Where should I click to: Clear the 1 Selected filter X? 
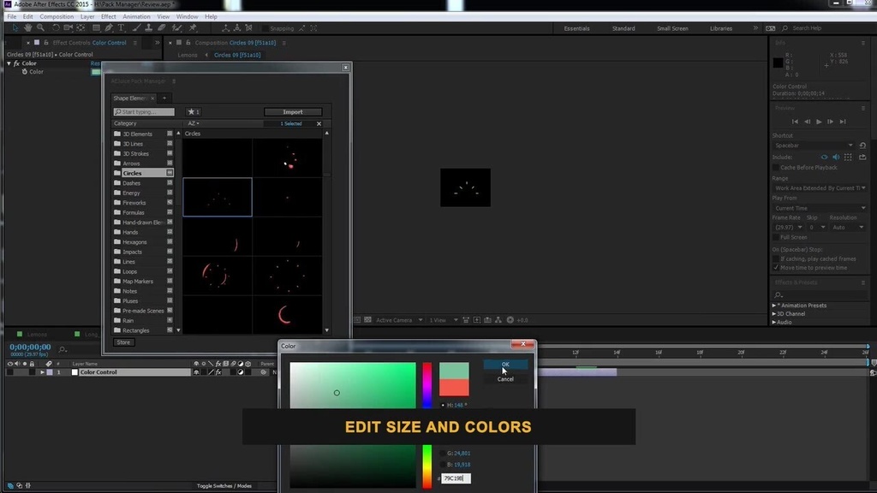319,123
